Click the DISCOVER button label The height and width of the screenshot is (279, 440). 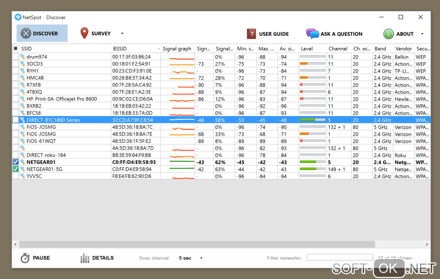(45, 34)
